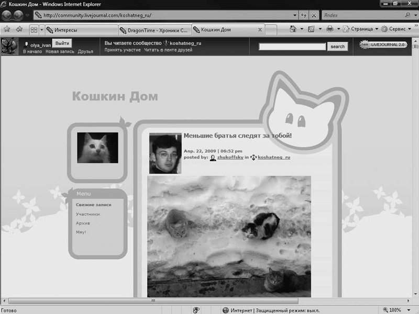Viewport: 419px width, 314px height.
Task: Switch to the DragonTime tab
Action: [x=154, y=30]
